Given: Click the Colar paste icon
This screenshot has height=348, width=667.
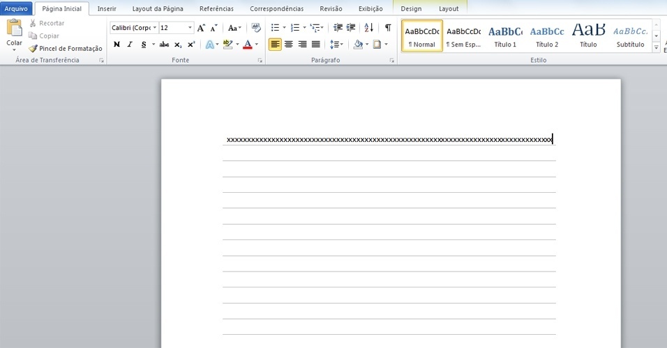Looking at the screenshot, I should [14, 28].
